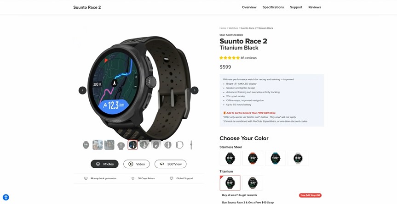Screen dimensions: 397x204
Task: Select the orange Stainless Steel color
Action: 253,158
